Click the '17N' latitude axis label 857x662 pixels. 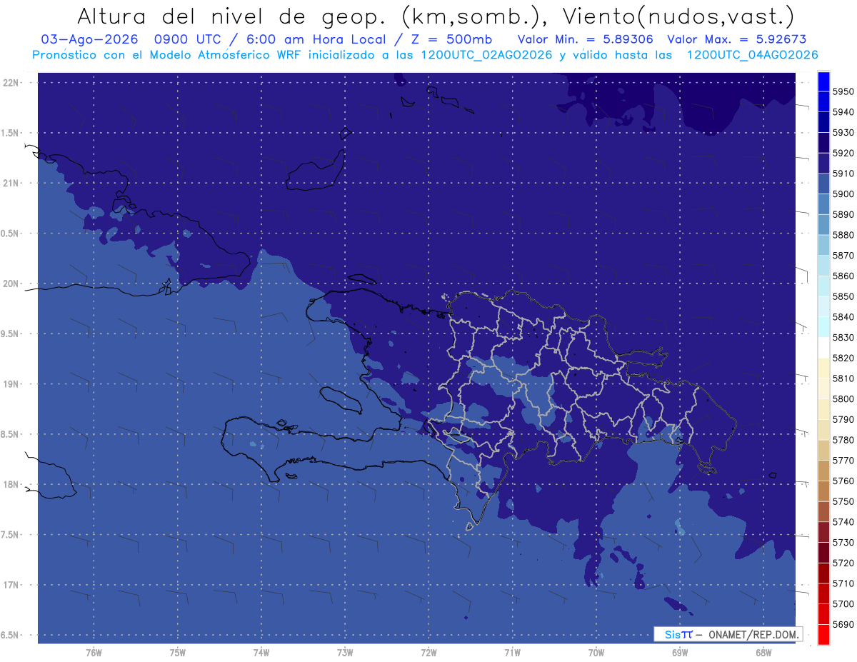11,585
